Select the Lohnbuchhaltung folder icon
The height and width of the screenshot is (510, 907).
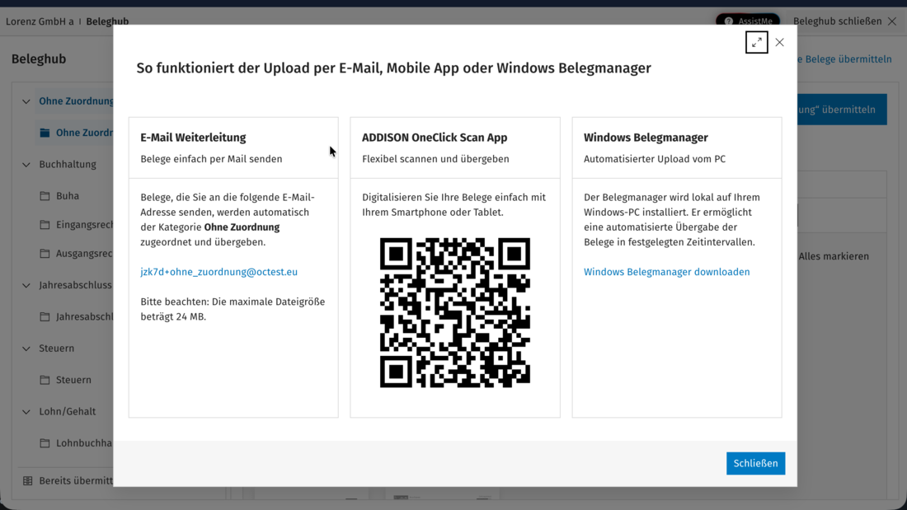(x=45, y=443)
